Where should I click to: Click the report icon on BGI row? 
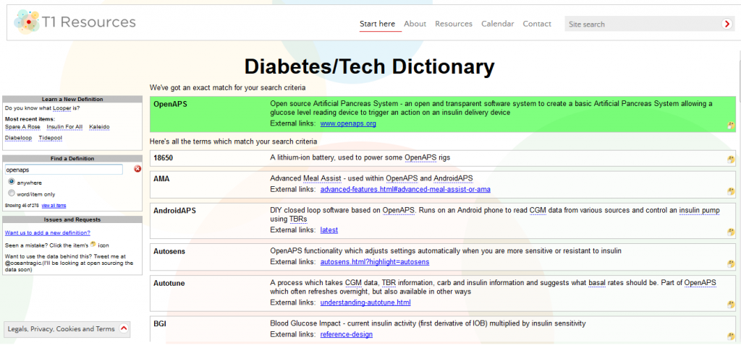coord(731,336)
